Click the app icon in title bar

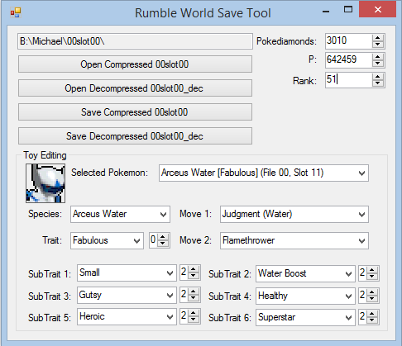point(16,12)
